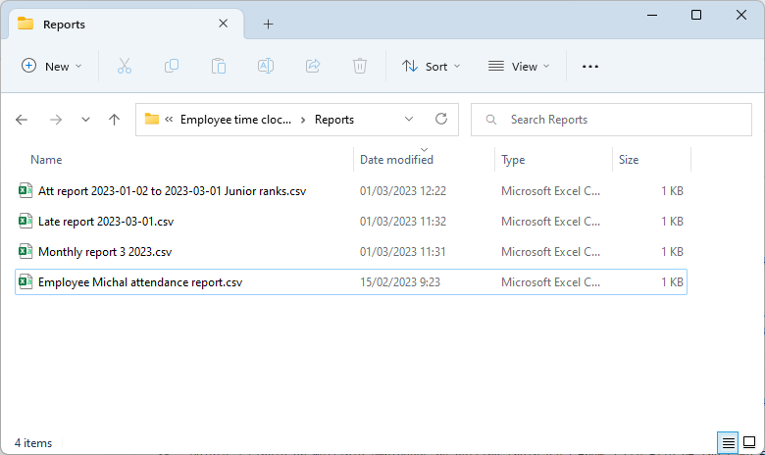Sort by Date modified column header
The height and width of the screenshot is (455, 765).
point(396,160)
